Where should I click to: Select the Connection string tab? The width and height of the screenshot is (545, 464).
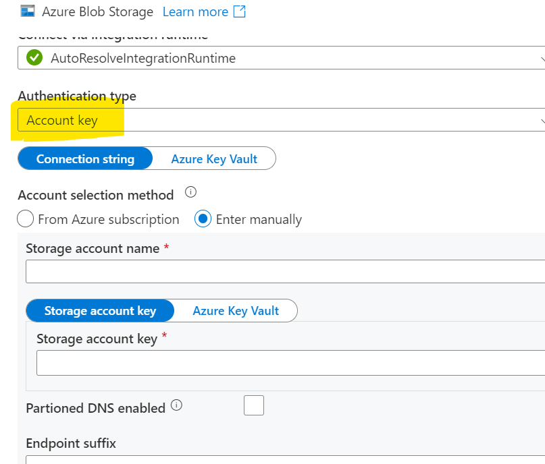click(85, 158)
